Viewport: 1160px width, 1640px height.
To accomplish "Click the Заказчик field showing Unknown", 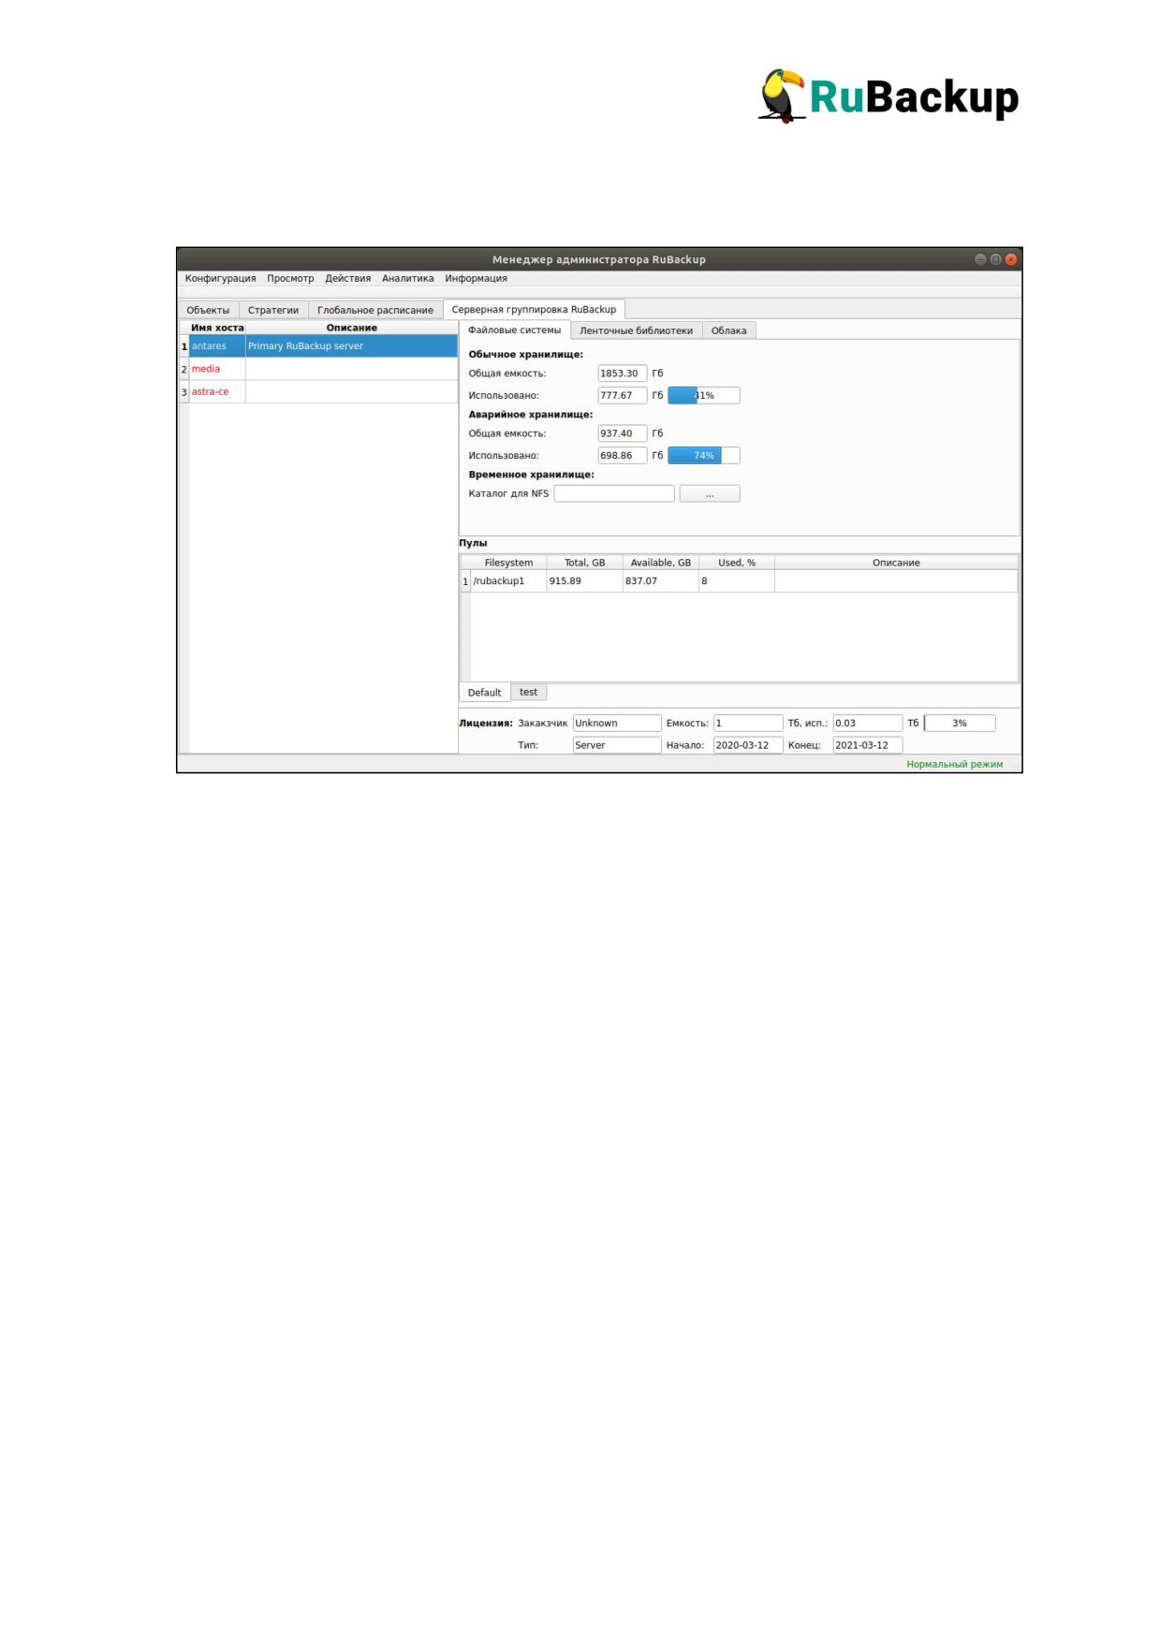I will [x=617, y=723].
